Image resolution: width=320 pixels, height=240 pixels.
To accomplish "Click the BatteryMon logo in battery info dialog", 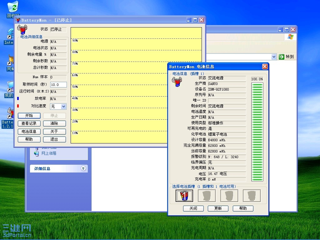I will click(177, 82).
